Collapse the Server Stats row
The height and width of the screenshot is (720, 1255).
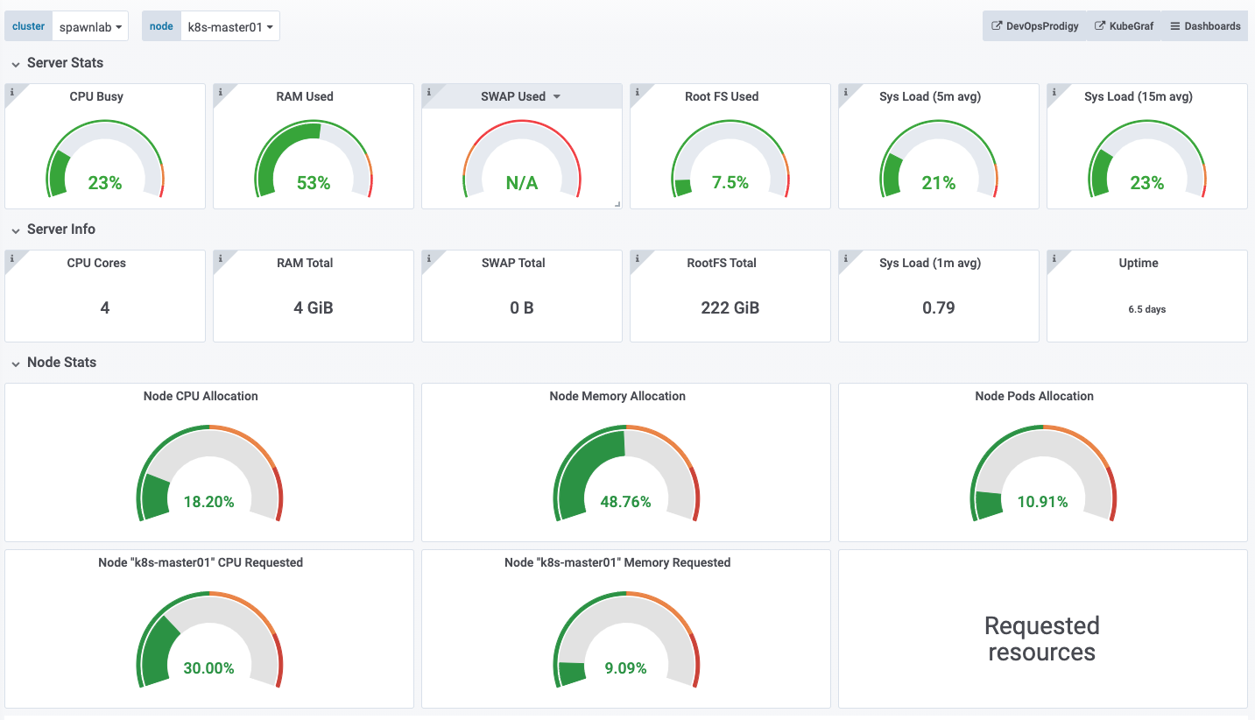pyautogui.click(x=16, y=63)
